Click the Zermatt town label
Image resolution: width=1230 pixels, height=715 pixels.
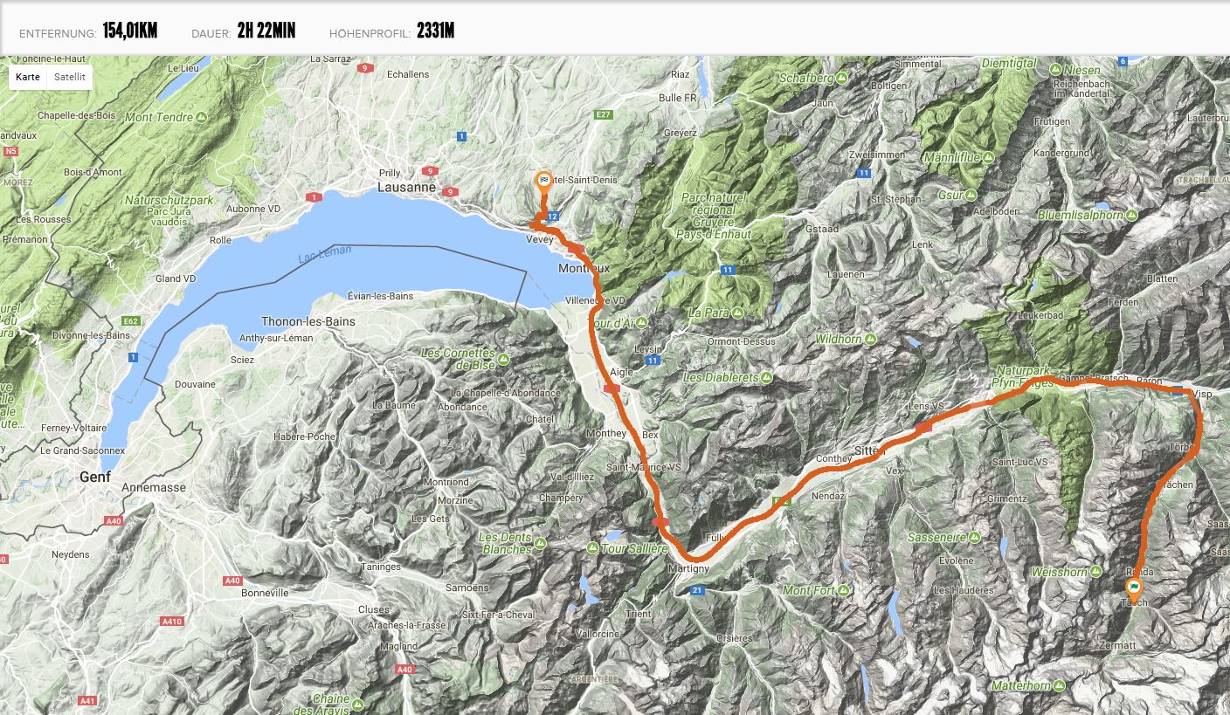click(x=1118, y=646)
